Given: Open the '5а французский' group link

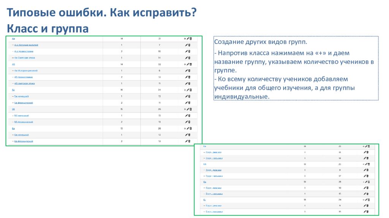Looking at the screenshot, I should point(23,103).
